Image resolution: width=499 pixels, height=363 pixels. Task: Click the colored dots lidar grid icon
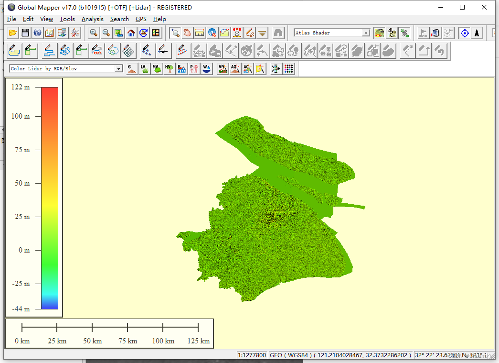pos(288,68)
